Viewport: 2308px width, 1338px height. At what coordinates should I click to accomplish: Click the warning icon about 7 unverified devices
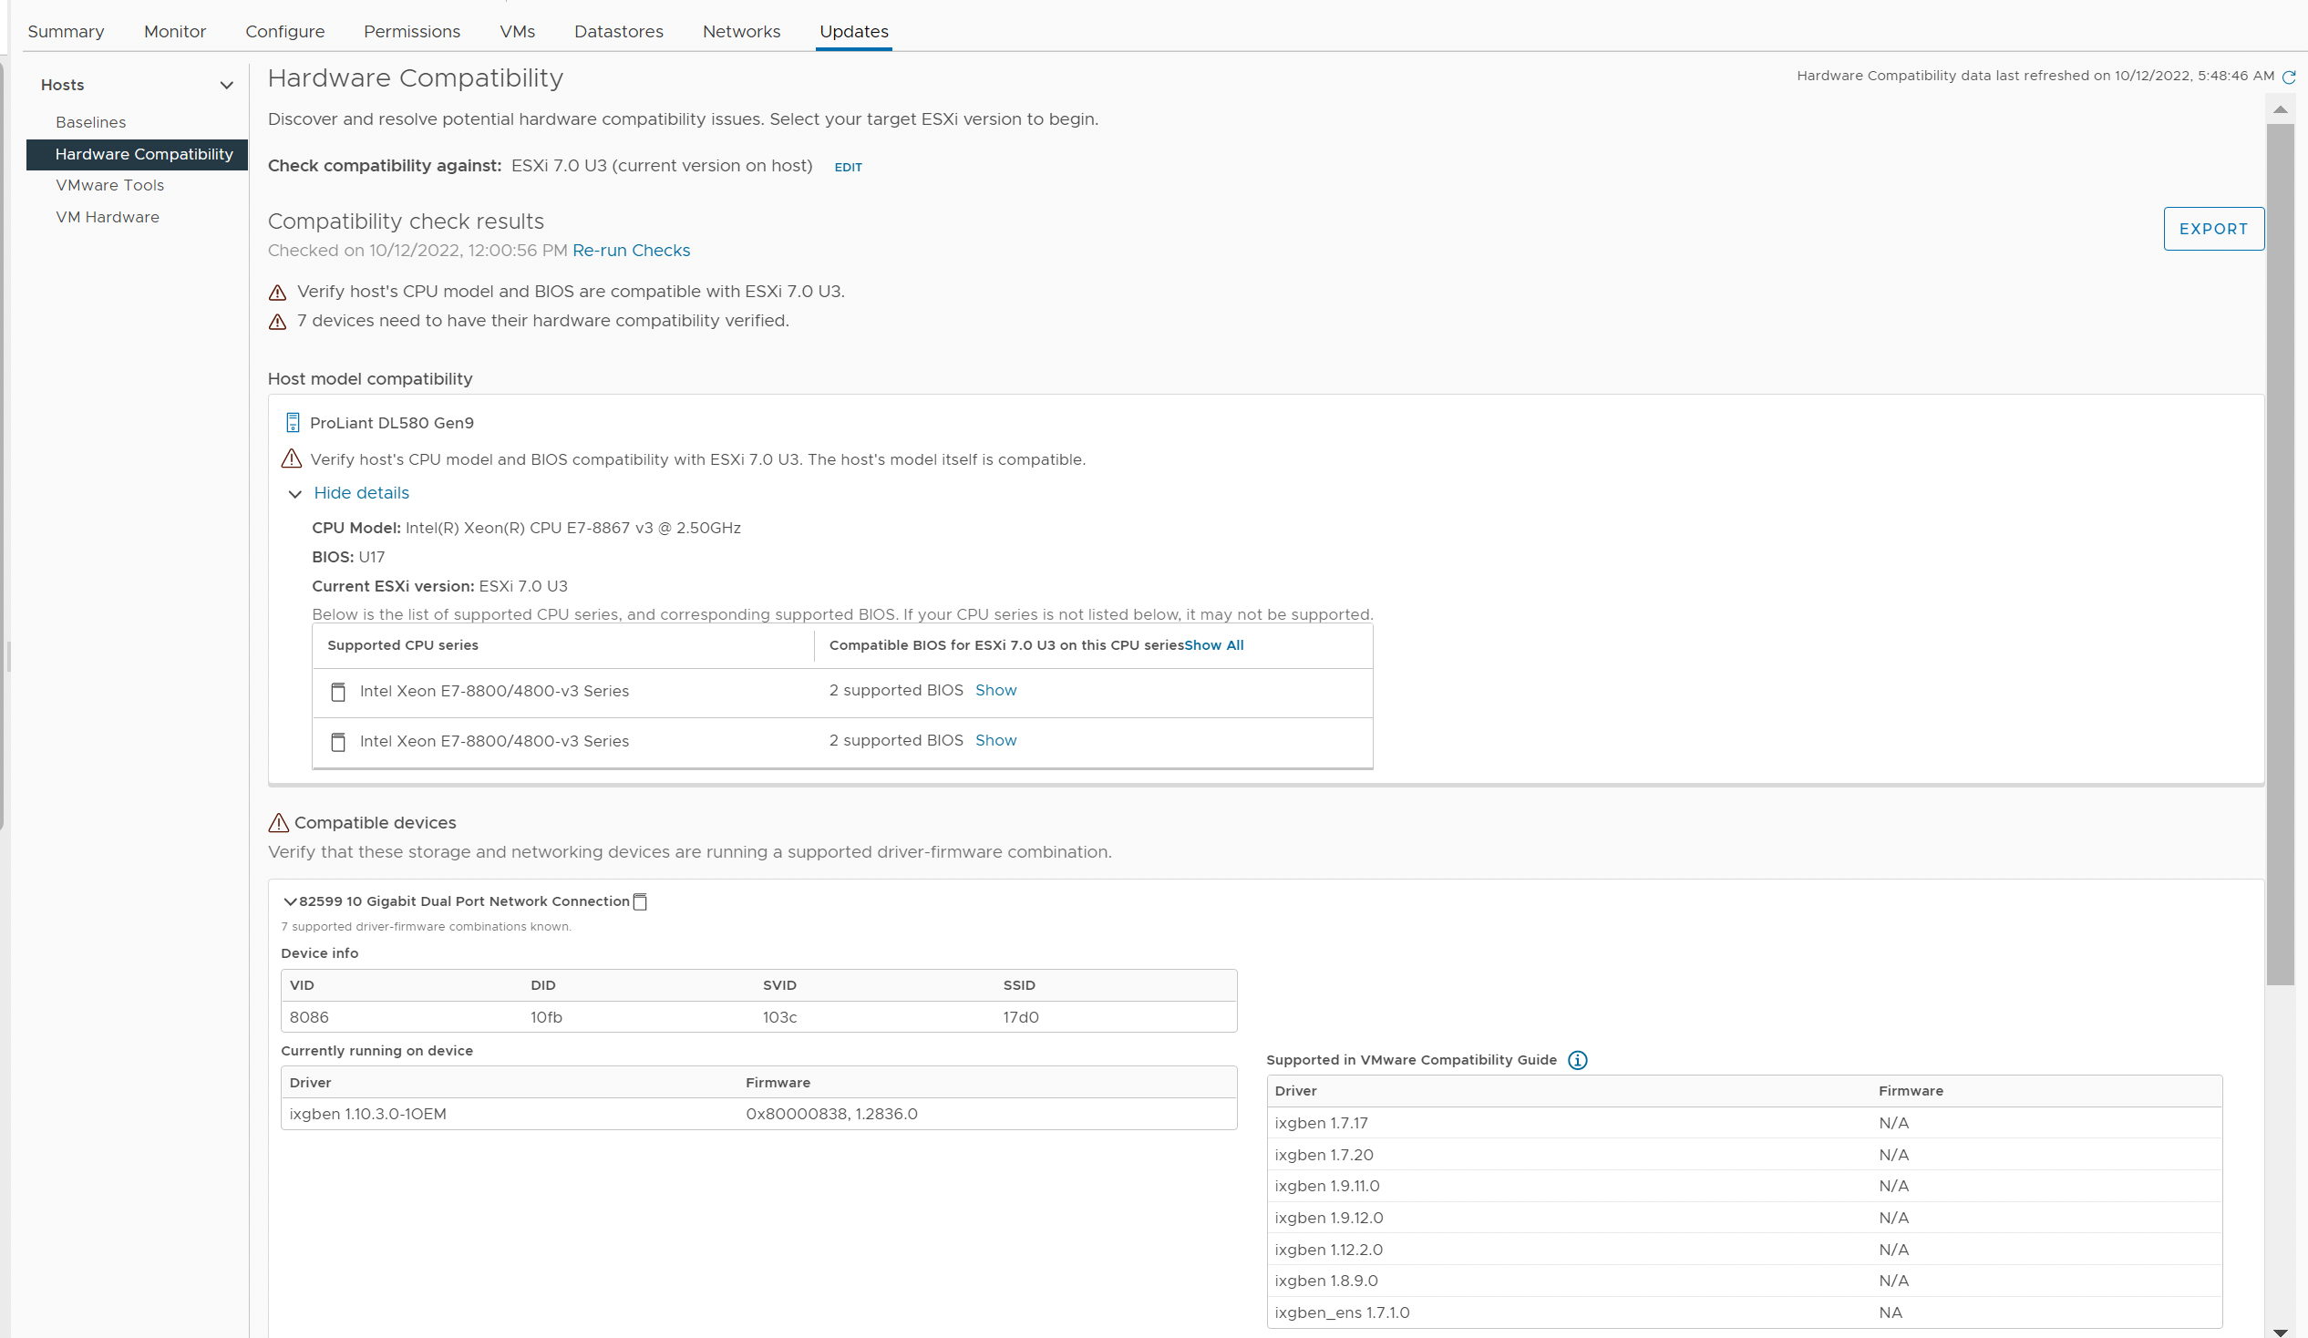pyautogui.click(x=277, y=322)
